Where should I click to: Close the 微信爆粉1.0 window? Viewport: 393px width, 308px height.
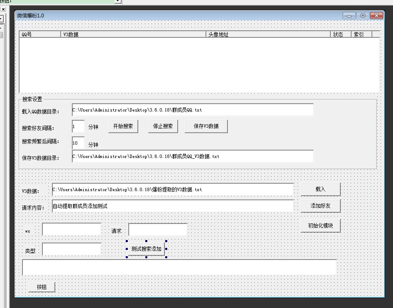[376, 16]
